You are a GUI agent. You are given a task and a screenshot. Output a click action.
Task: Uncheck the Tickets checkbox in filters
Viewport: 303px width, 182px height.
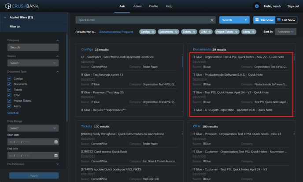point(9,89)
